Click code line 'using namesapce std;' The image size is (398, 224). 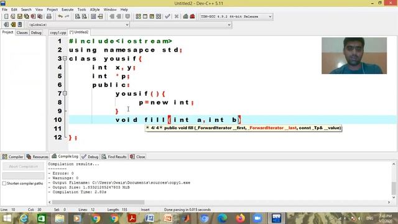click(x=126, y=50)
